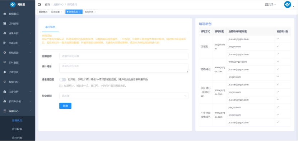Click the 应用中心 breadcrumb link
The height and width of the screenshot is (141, 298).
point(59,5)
